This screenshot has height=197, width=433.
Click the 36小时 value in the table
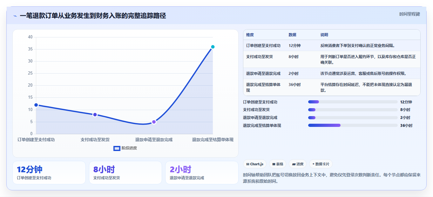click(x=294, y=85)
